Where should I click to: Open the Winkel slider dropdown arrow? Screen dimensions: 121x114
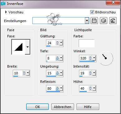(x=94, y=58)
